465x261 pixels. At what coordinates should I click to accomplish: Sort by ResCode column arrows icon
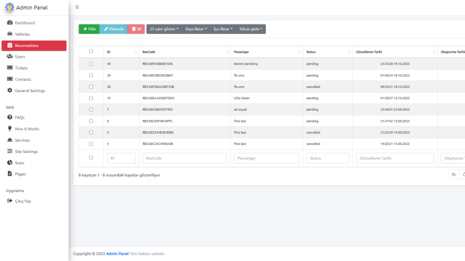(227, 52)
